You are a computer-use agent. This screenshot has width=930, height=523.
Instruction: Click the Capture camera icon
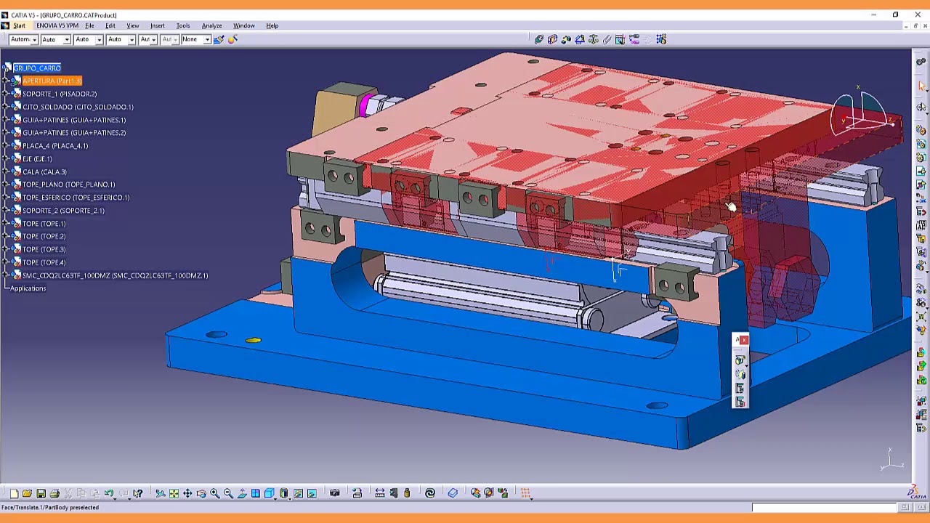click(x=334, y=493)
